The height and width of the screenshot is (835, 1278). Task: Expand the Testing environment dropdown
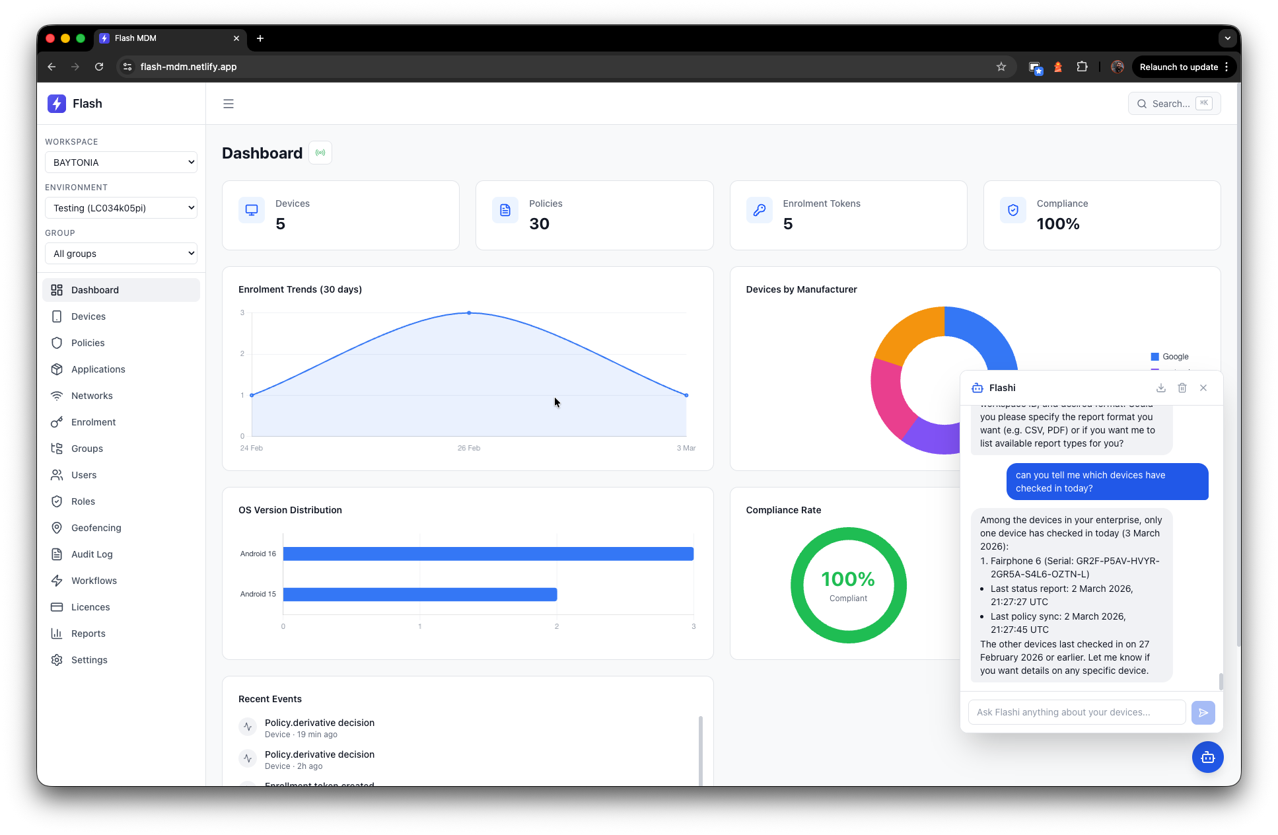(121, 208)
